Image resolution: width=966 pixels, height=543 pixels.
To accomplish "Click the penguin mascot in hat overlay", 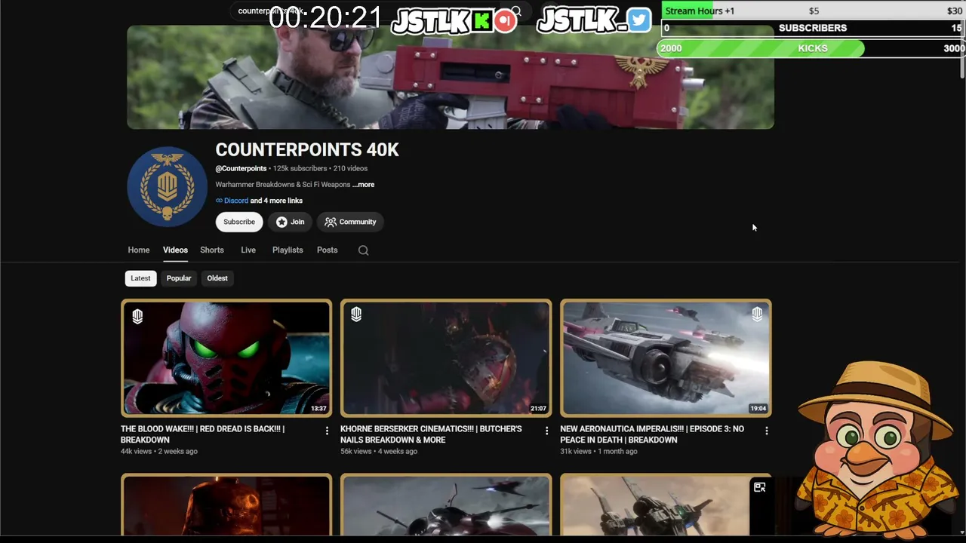I will [877, 449].
